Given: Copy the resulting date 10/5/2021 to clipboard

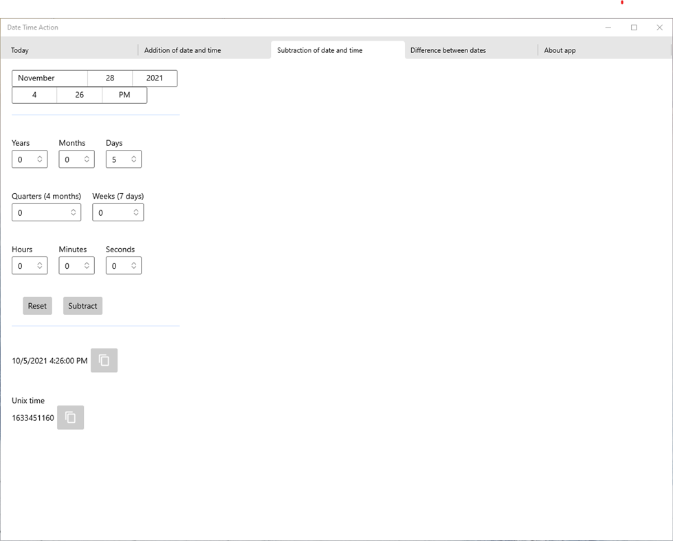Looking at the screenshot, I should (104, 360).
